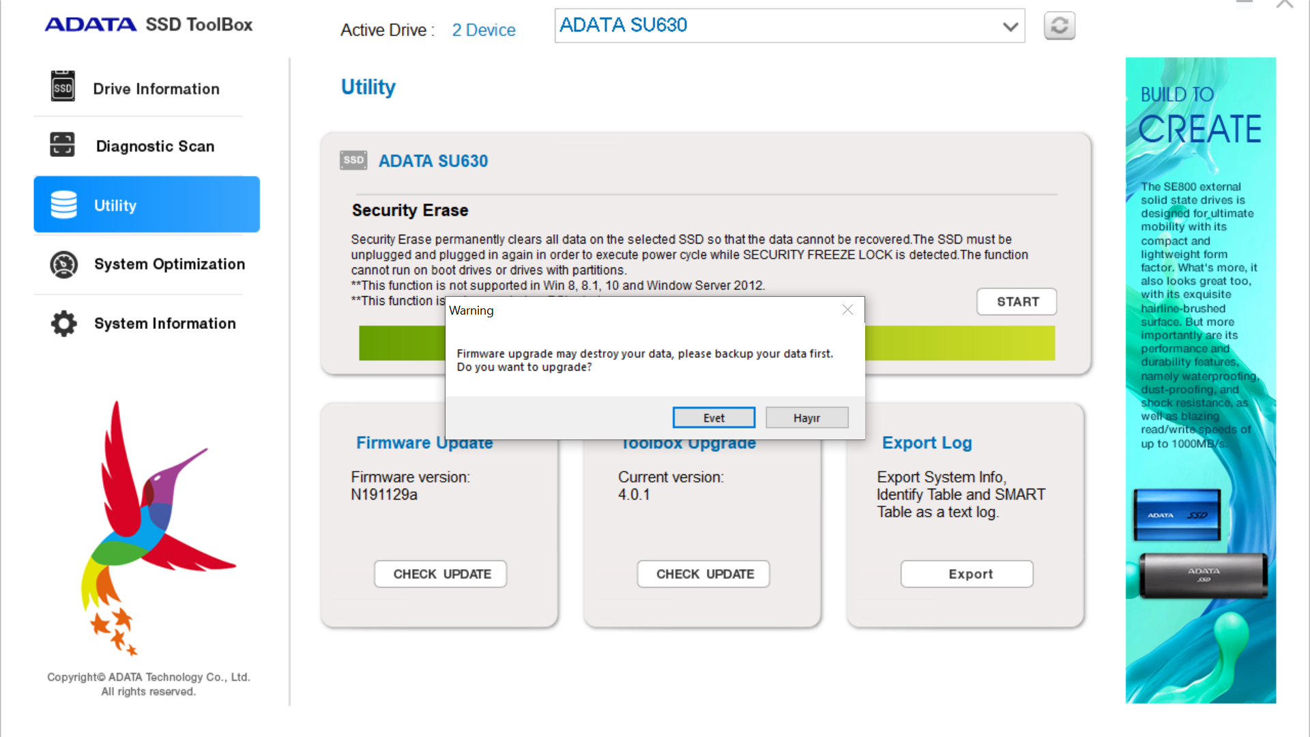Close the Warning dialog

[847, 310]
